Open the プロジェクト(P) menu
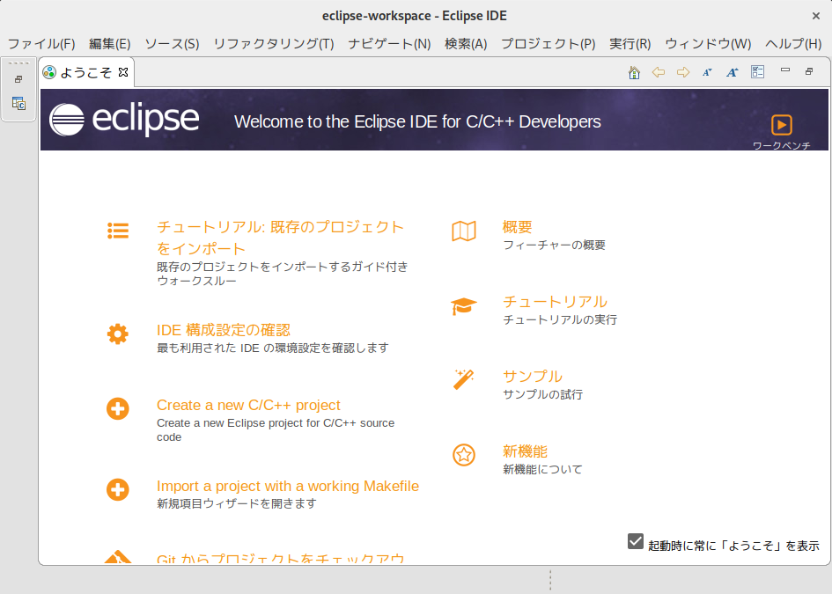 click(x=549, y=43)
